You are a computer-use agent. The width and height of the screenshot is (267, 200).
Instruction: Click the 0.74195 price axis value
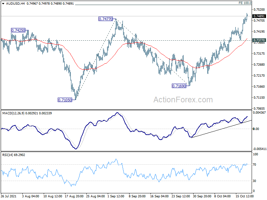(x=259, y=31)
